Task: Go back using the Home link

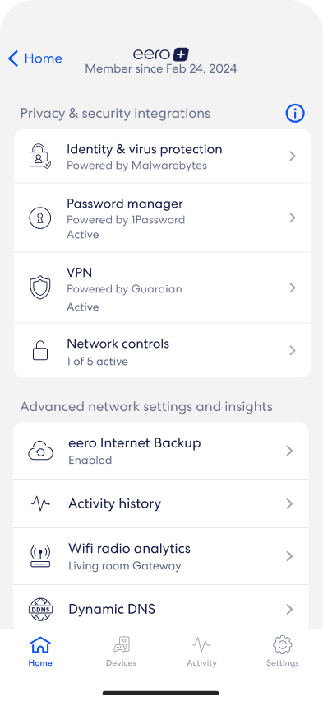Action: pyautogui.click(x=35, y=58)
